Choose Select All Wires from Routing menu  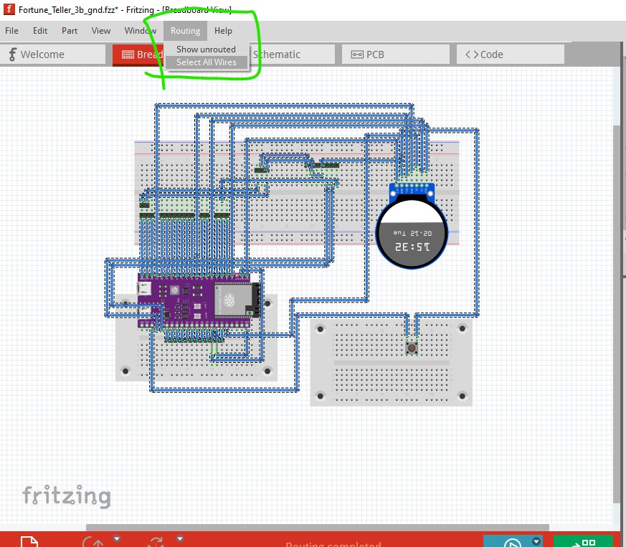[x=207, y=62]
